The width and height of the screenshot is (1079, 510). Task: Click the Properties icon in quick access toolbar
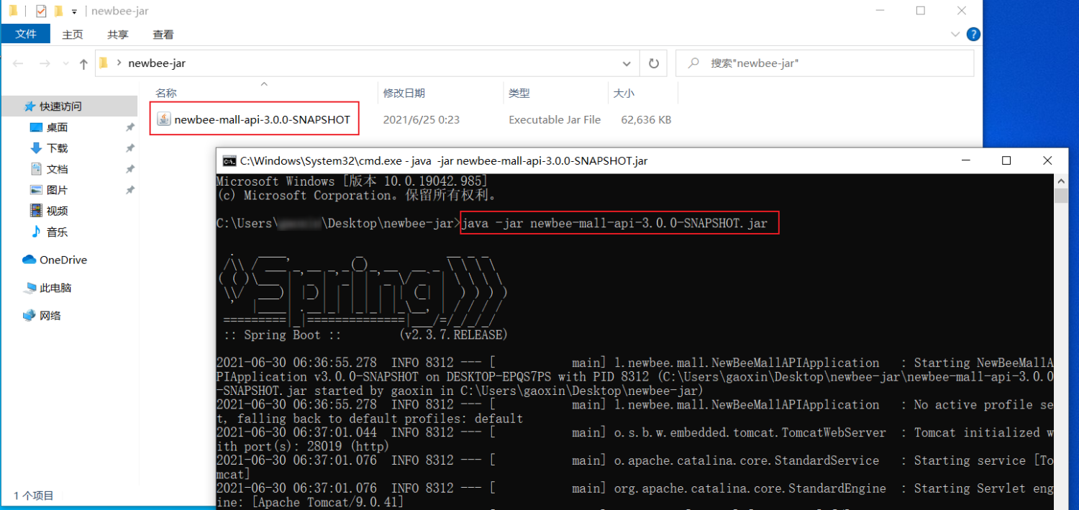coord(41,11)
